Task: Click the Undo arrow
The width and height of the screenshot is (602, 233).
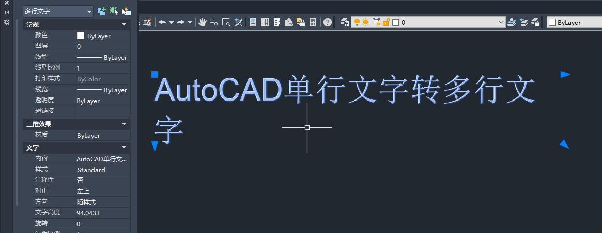Action: pyautogui.click(x=162, y=22)
